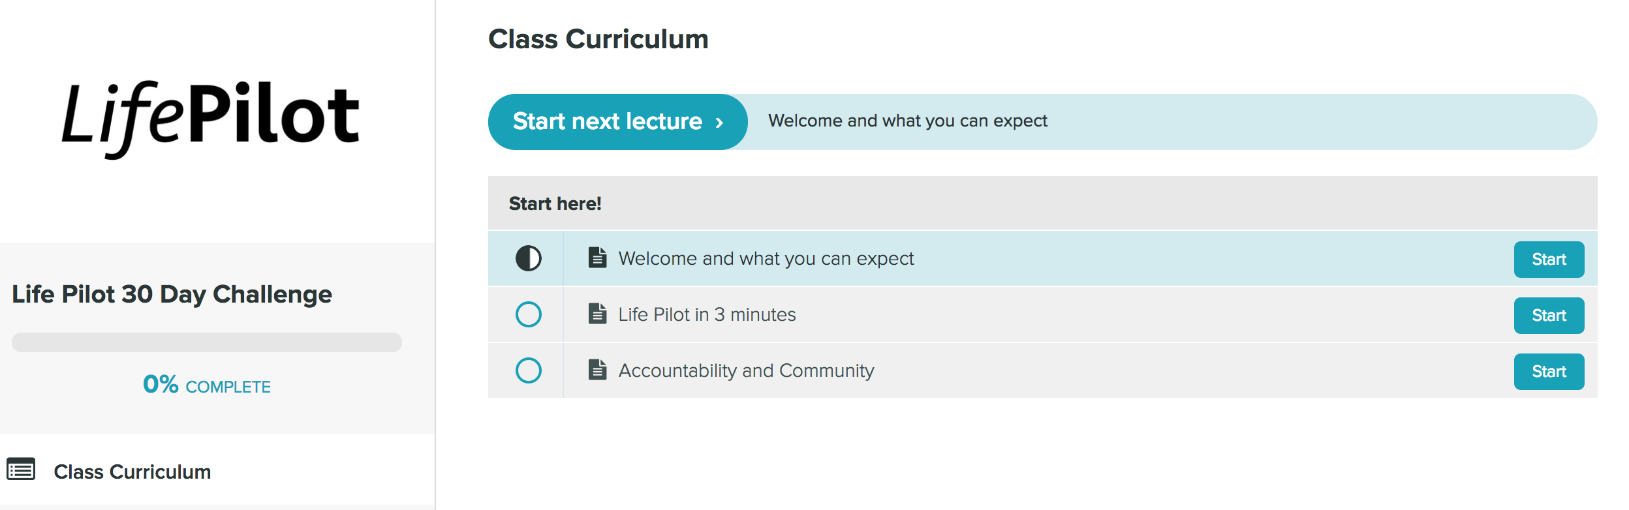Start the Welcome and what you can expect lecture
1629x510 pixels.
click(1549, 260)
